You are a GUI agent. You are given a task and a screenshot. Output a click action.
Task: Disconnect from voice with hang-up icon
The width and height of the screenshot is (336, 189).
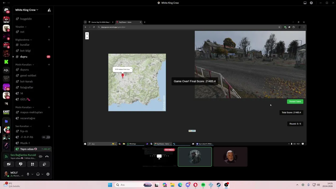pos(47,156)
